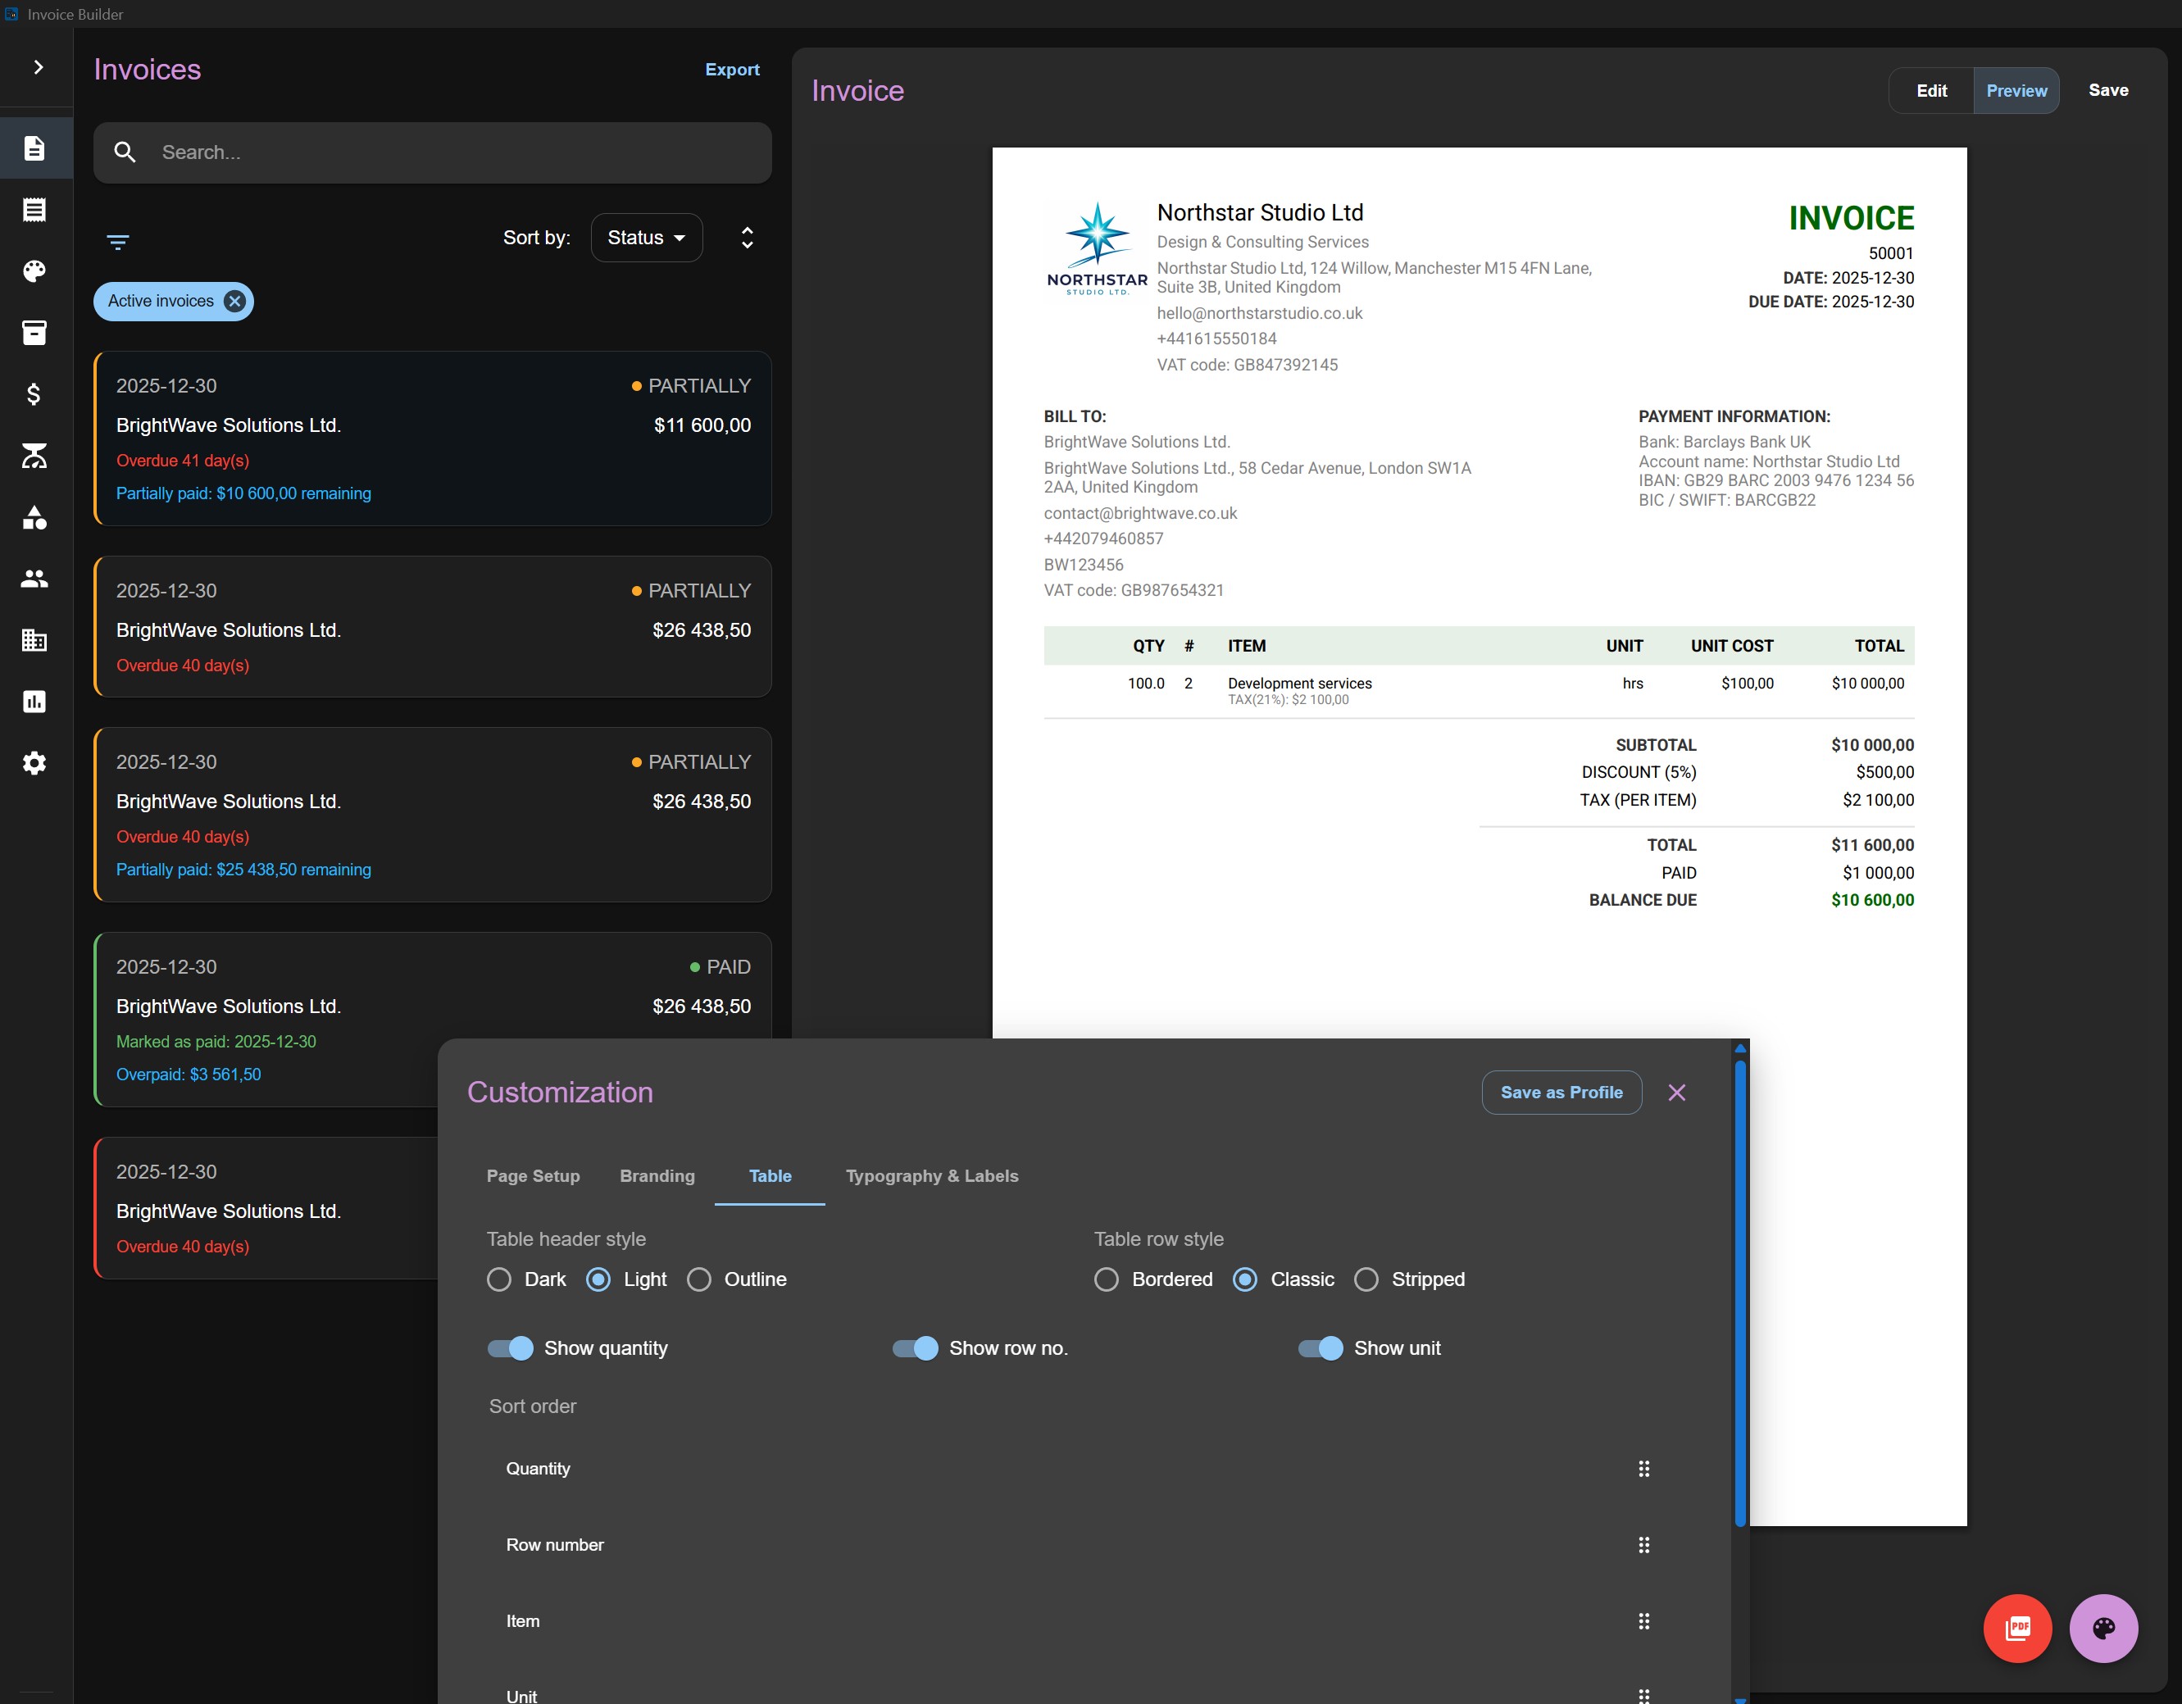Close the Customization panel with the X

click(1677, 1093)
